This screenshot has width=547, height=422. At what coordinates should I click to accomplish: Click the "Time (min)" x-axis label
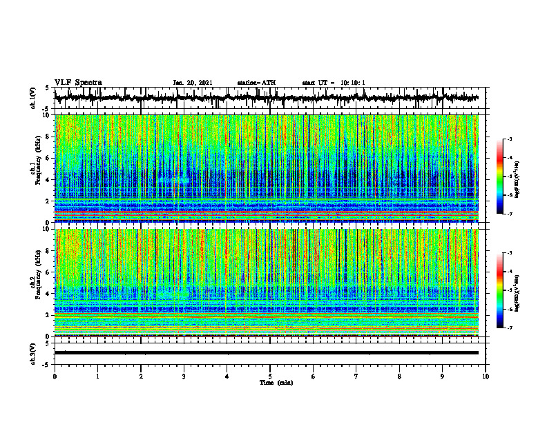click(276, 383)
